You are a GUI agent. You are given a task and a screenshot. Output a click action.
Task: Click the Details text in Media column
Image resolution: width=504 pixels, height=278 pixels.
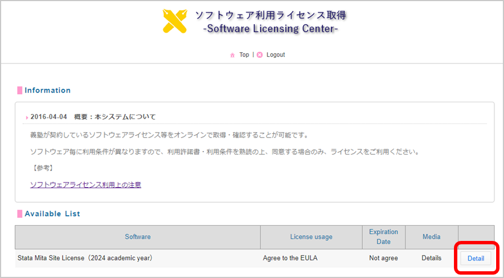(431, 258)
